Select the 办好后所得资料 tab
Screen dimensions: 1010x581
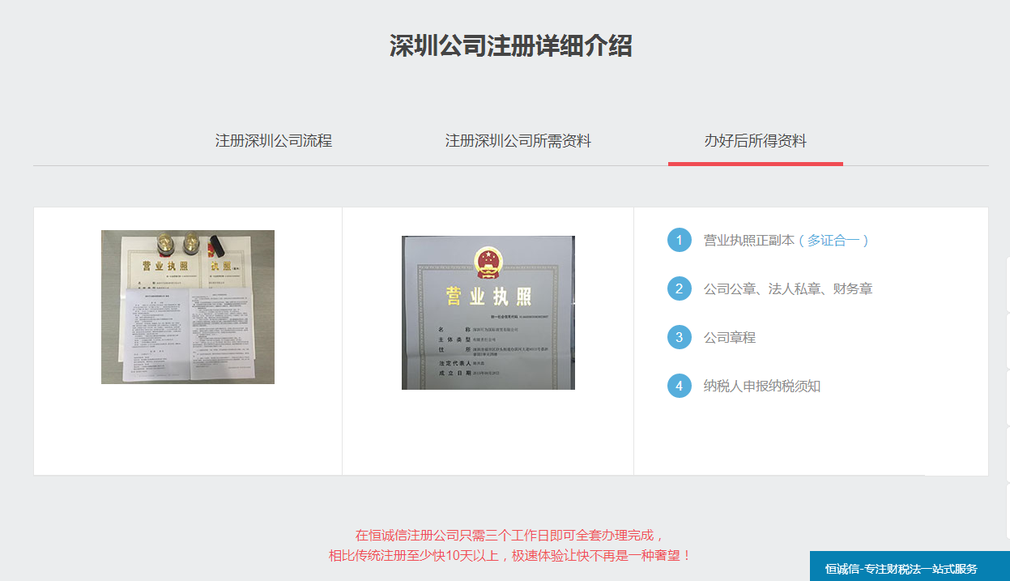tap(754, 140)
